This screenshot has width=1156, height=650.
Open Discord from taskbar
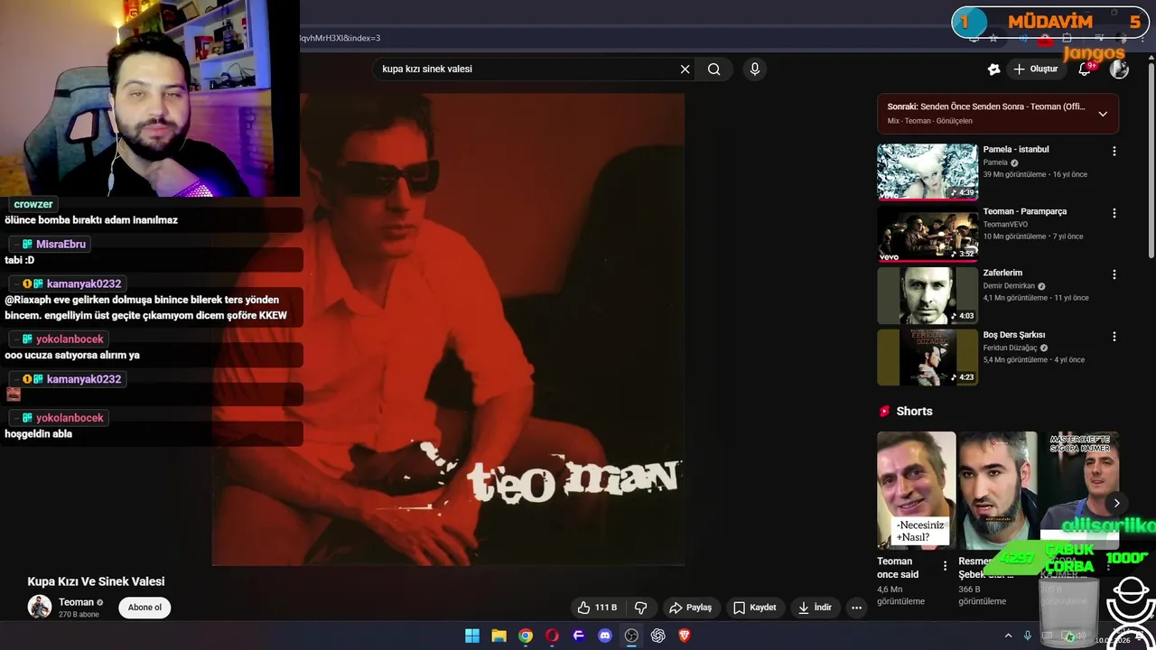click(x=605, y=636)
